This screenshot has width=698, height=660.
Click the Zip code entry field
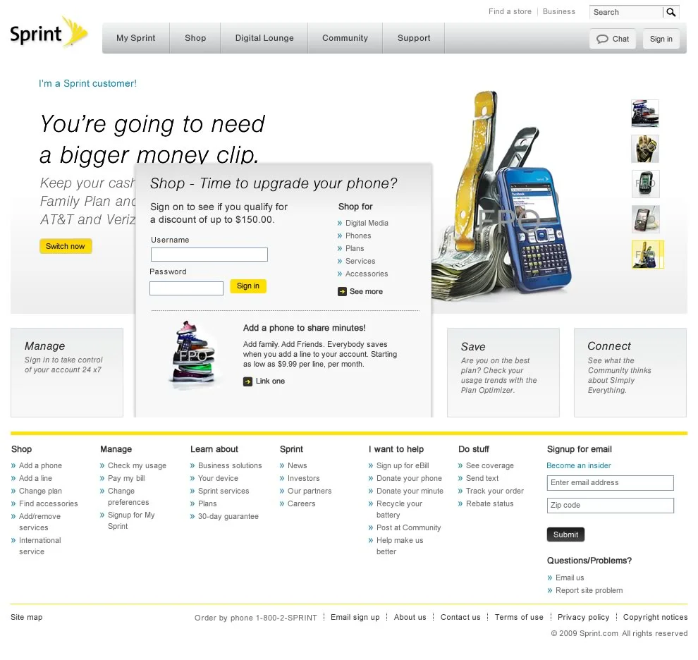click(x=610, y=506)
